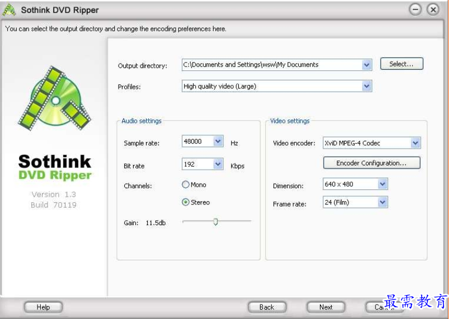
Task: Expand the Video encoder dropdown
Action: click(416, 143)
